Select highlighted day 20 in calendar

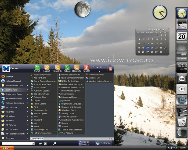[x=147, y=48]
